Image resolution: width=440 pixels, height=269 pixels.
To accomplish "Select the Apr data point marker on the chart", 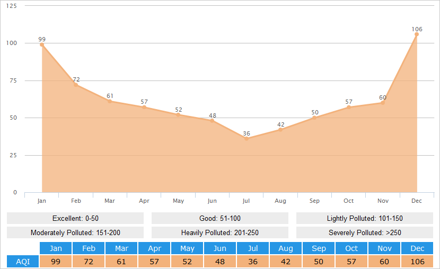I will pyautogui.click(x=144, y=107).
